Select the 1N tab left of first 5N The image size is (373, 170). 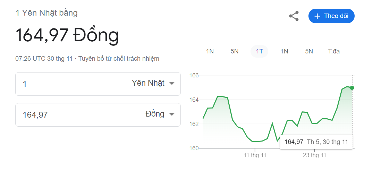coord(210,51)
